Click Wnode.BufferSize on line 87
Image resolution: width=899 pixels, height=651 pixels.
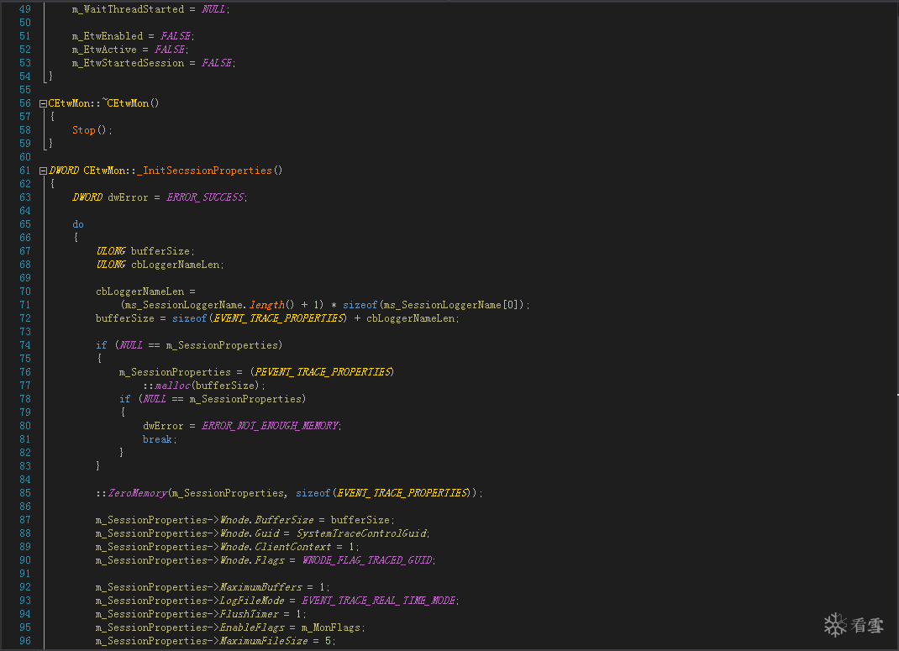point(266,520)
